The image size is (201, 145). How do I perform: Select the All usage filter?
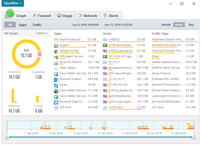pos(10,25)
